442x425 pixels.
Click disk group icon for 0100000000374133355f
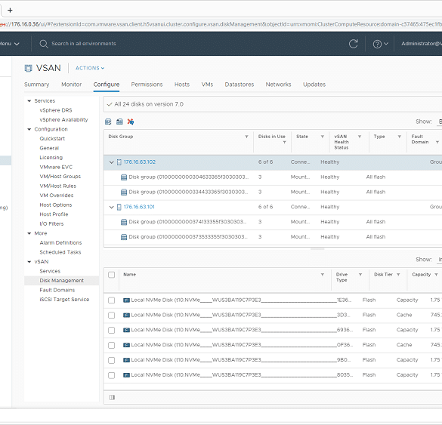tap(123, 222)
